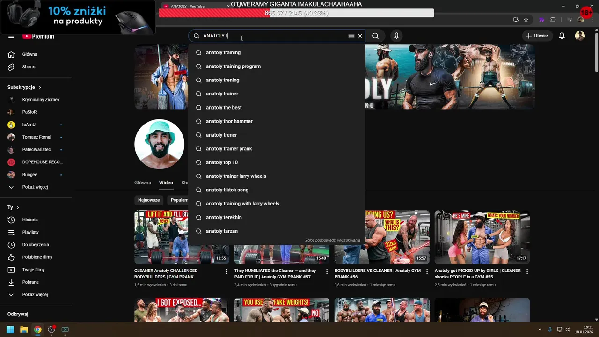Image resolution: width=599 pixels, height=337 pixels.
Task: Open Chrome media controls icon
Action: pyautogui.click(x=570, y=20)
